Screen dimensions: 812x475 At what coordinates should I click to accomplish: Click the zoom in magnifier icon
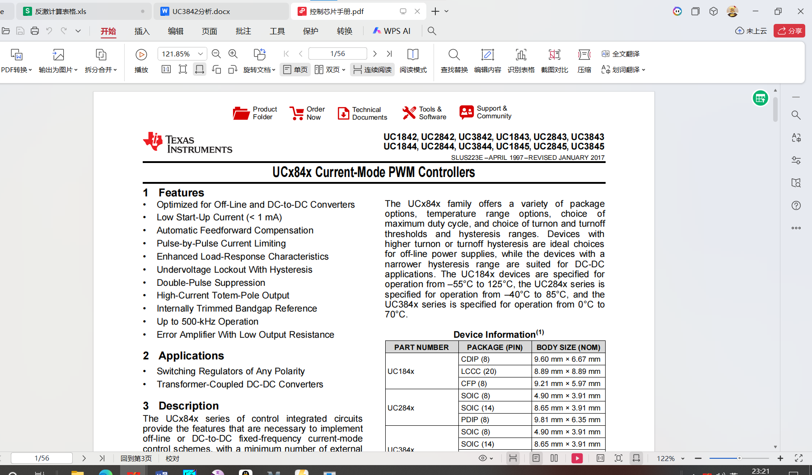click(x=233, y=54)
